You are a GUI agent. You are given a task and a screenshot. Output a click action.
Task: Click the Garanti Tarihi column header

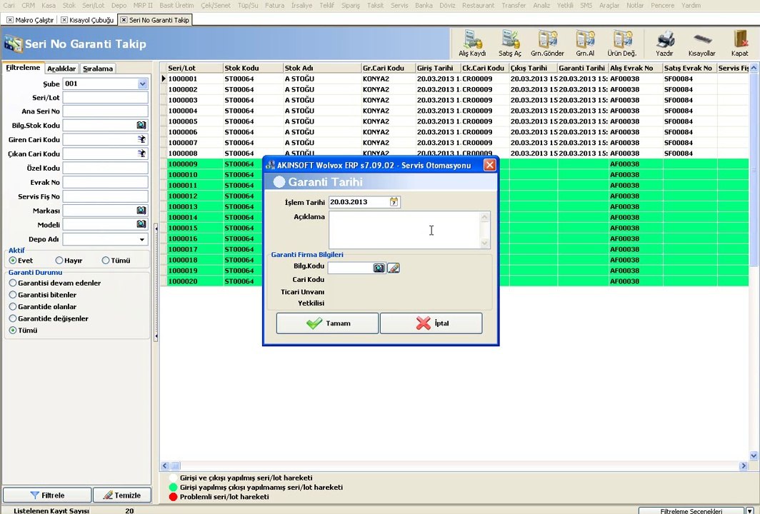[x=583, y=68]
